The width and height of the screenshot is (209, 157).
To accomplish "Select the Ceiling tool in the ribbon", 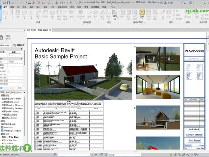I will [x=45, y=14].
